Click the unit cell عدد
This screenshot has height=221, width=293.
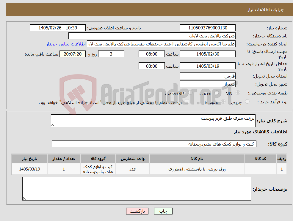[x=132, y=169]
